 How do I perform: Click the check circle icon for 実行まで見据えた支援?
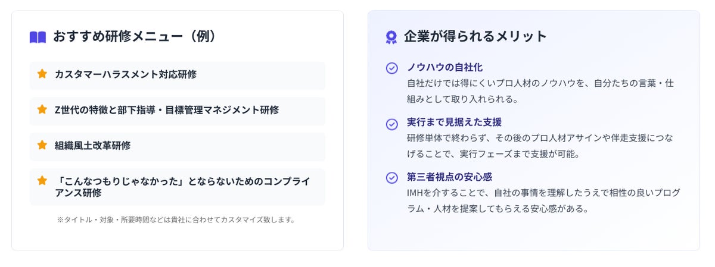point(391,124)
